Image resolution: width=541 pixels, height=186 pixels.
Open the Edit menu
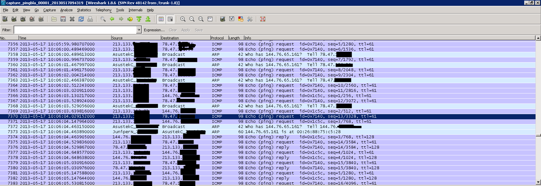[x=15, y=10]
